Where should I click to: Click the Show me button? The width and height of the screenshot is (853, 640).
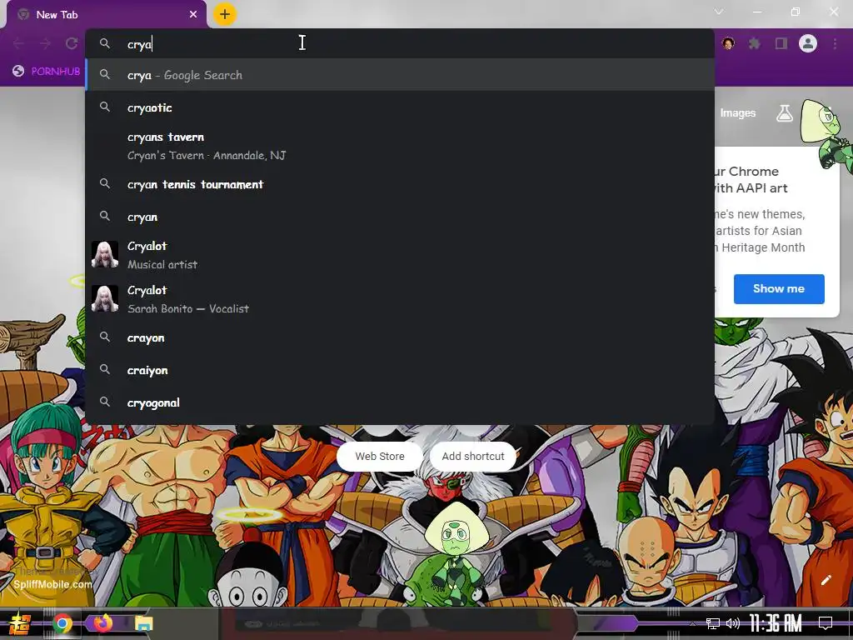tap(779, 289)
